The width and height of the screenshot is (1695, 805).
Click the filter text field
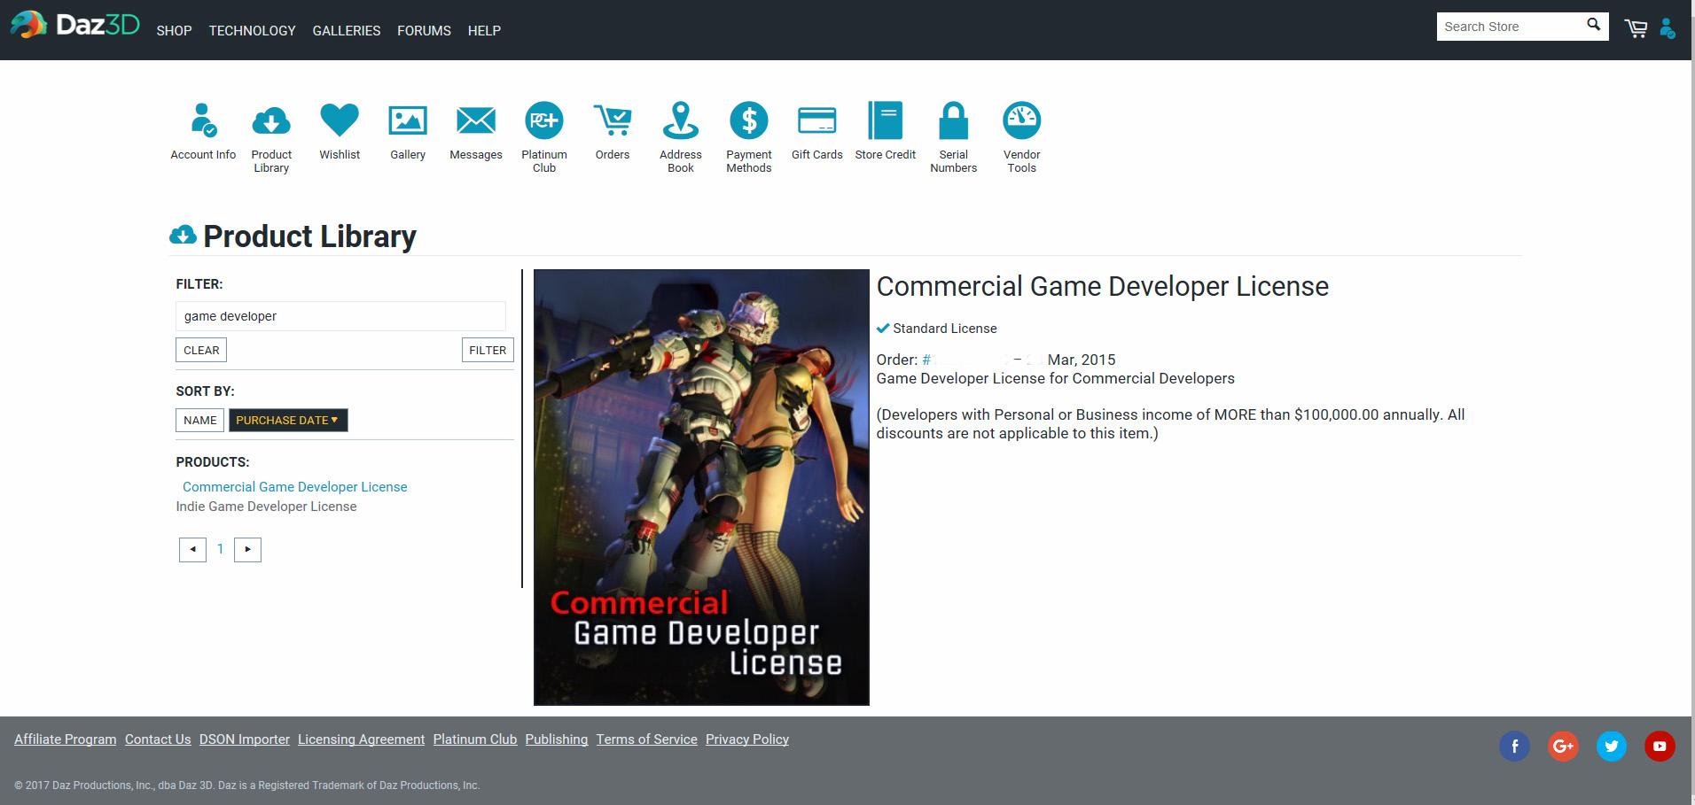340,316
